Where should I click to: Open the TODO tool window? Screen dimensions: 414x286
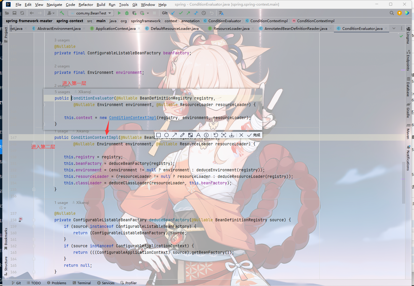pyautogui.click(x=34, y=283)
